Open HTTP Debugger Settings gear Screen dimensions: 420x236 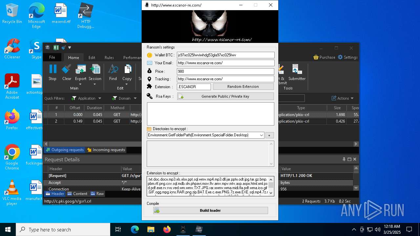pyautogui.click(x=347, y=57)
